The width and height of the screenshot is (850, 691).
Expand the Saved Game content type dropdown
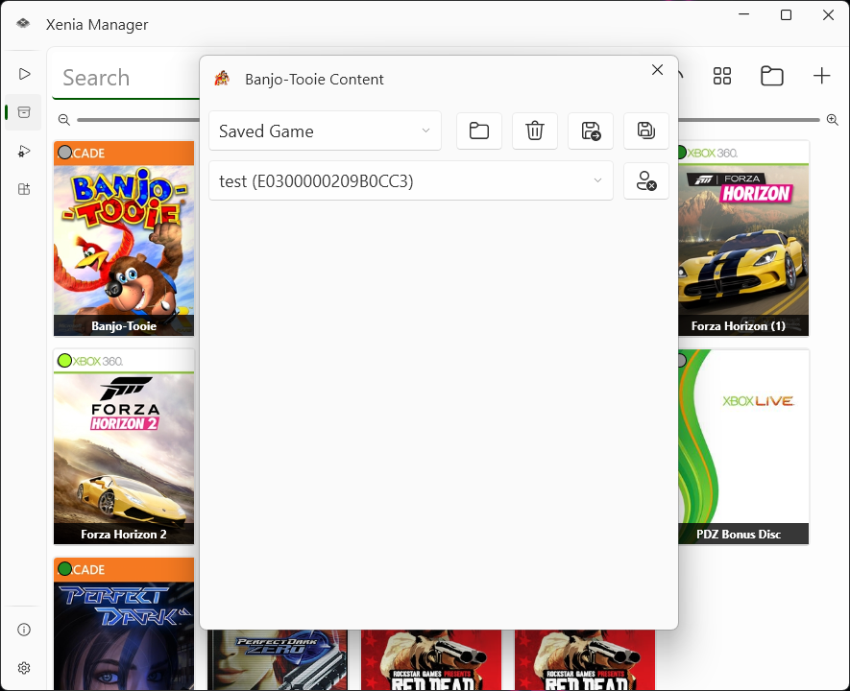(x=325, y=131)
